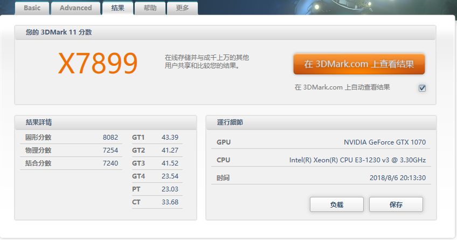Viewport: 457px width, 240px height.
Task: Click the 物理分數 label
Action: (38, 150)
